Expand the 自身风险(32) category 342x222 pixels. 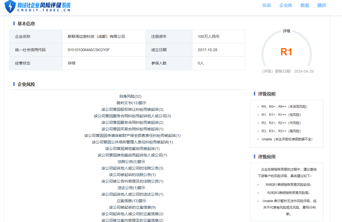click(130, 96)
